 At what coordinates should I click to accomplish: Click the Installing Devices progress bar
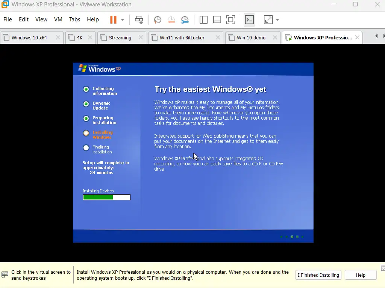[x=106, y=197]
